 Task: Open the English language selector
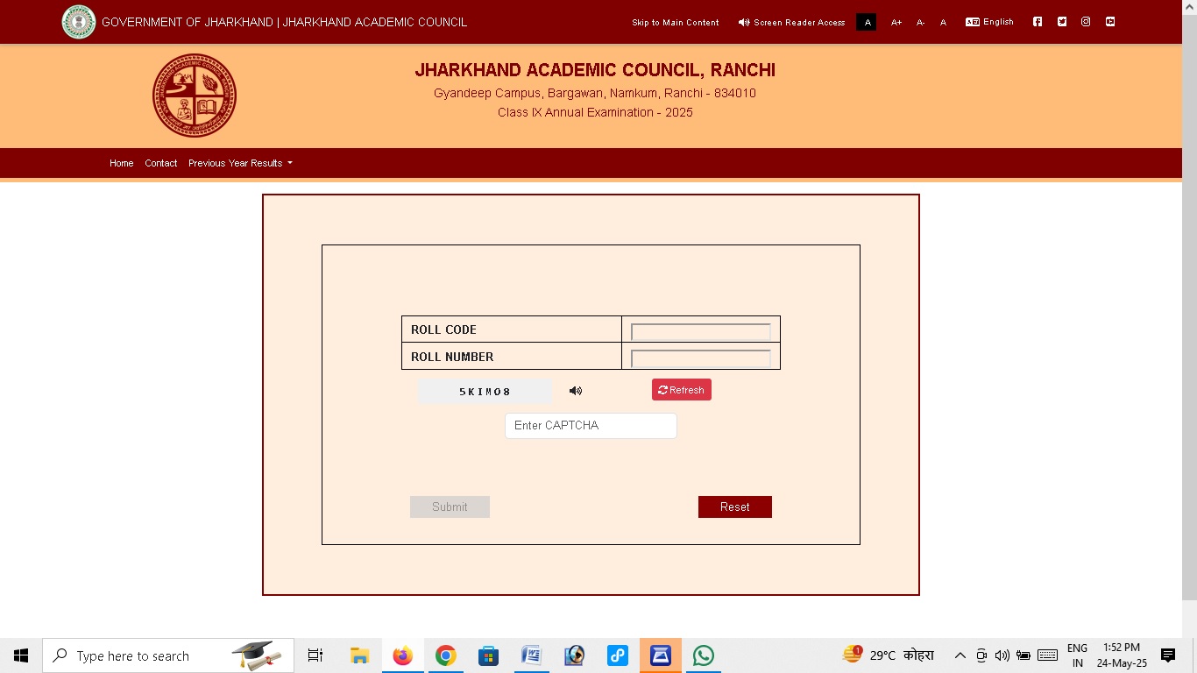[x=989, y=22]
